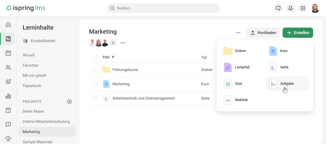The height and width of the screenshot is (144, 326).
Task: Add a new project with plus icon
Action: (x=69, y=102)
